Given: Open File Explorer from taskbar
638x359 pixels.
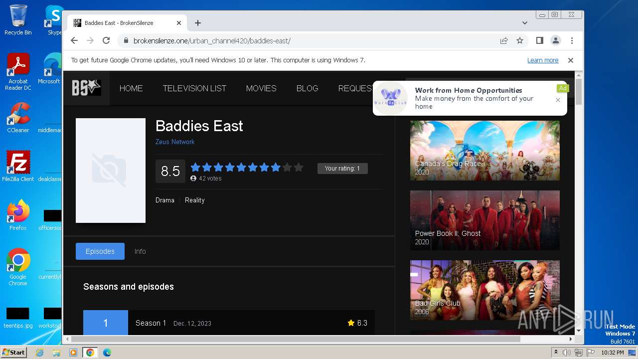Looking at the screenshot, I should (x=56, y=353).
